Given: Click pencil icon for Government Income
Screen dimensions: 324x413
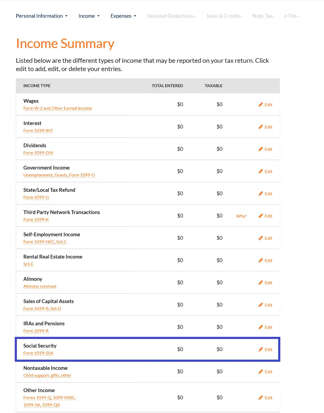Looking at the screenshot, I should pyautogui.click(x=261, y=171).
